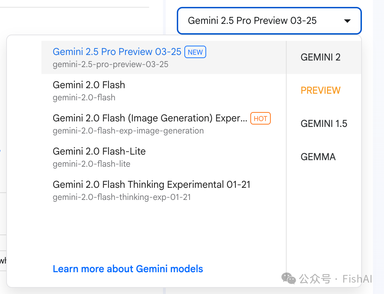
Task: Open the GEMINI 1.5 category tab
Action: (324, 123)
